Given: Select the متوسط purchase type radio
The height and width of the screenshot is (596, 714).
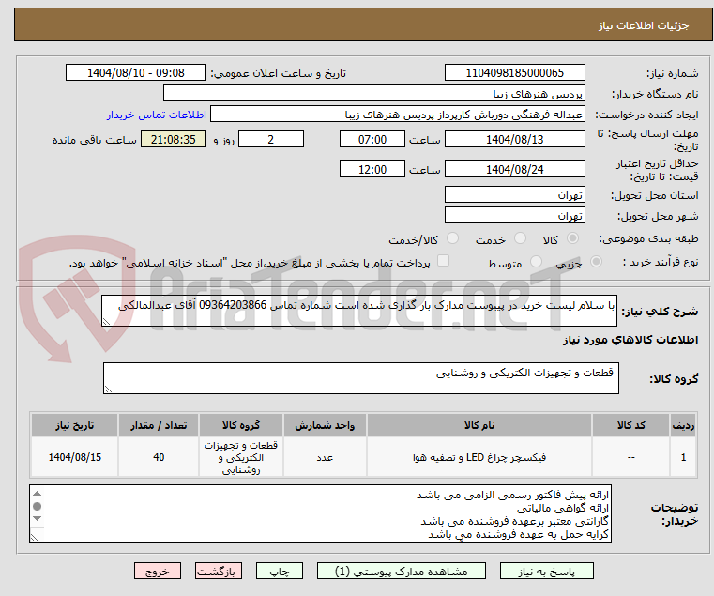Looking at the screenshot, I should point(536,262).
